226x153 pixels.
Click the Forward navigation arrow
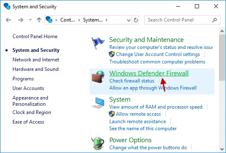(x=21, y=20)
